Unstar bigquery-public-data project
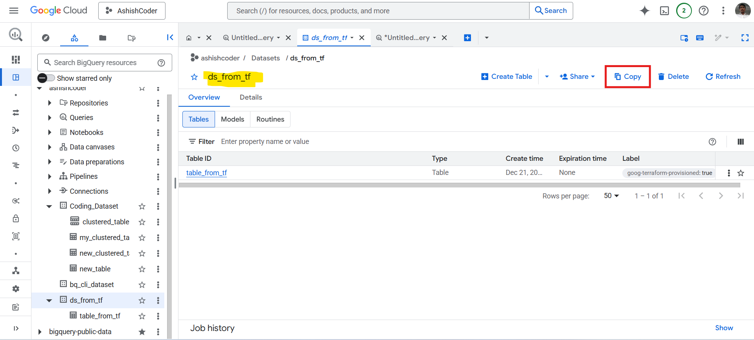The height and width of the screenshot is (340, 754). (142, 332)
